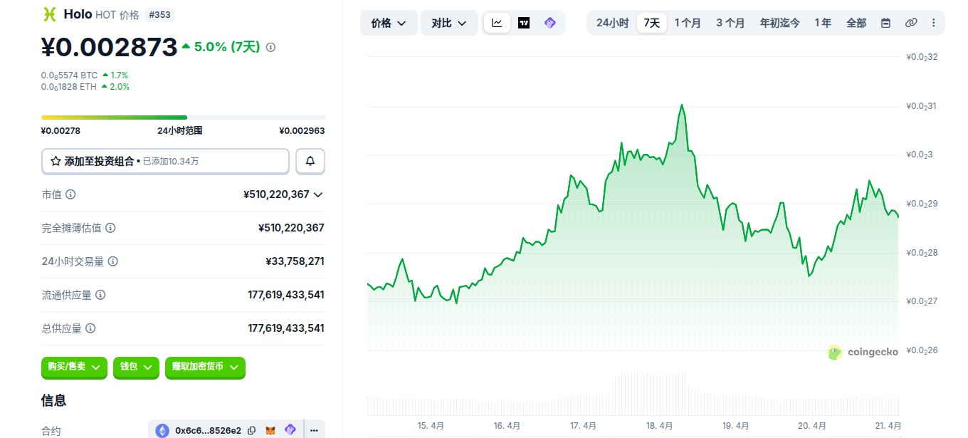Show 24-hour trading volume info icon

click(112, 261)
